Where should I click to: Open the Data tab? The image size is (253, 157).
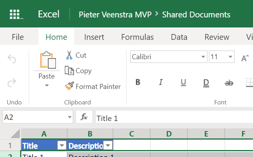(x=179, y=37)
